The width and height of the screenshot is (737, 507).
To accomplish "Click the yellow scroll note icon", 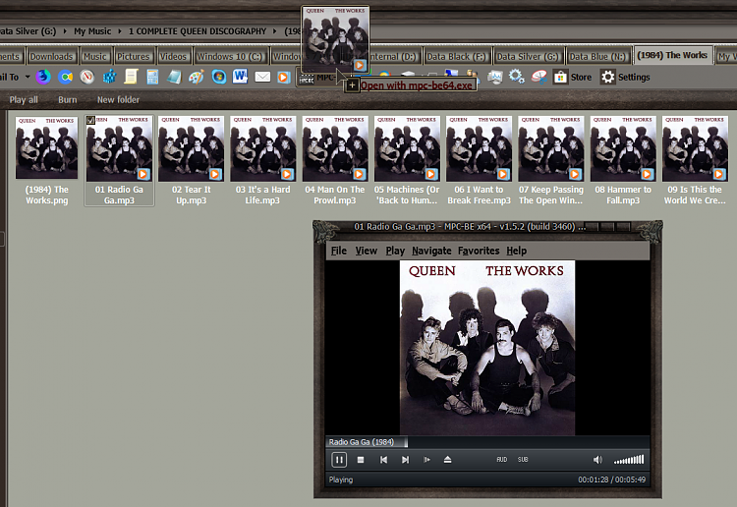I will 131,77.
